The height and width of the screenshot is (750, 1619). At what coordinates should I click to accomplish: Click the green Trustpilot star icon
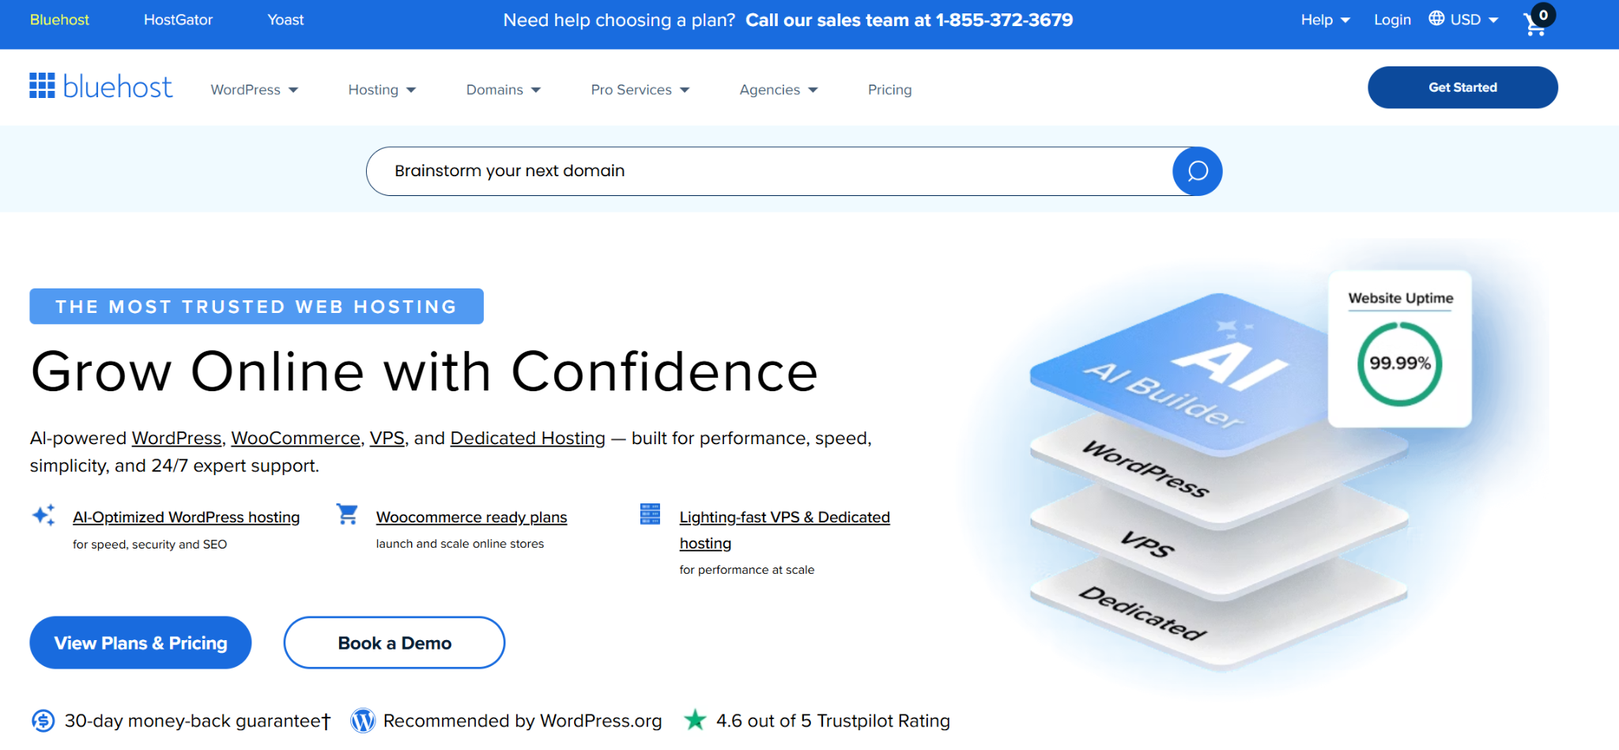coord(695,719)
